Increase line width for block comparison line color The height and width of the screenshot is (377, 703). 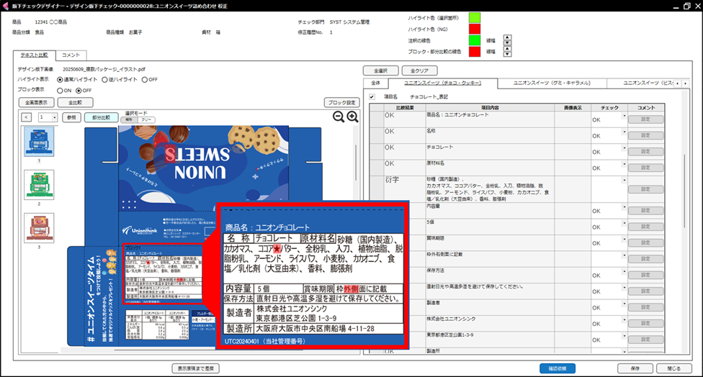coord(507,49)
